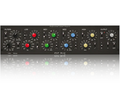Image resolution: width=120 pixels, height=108 pixels.
Task: Flip the MID1 plus/minus switch
Action: pyautogui.click(x=44, y=35)
